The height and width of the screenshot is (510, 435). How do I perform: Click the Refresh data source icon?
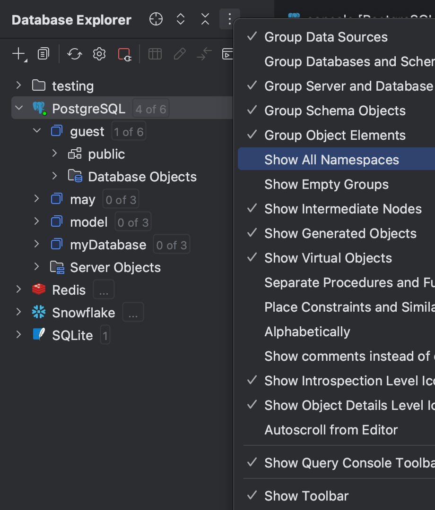click(74, 53)
